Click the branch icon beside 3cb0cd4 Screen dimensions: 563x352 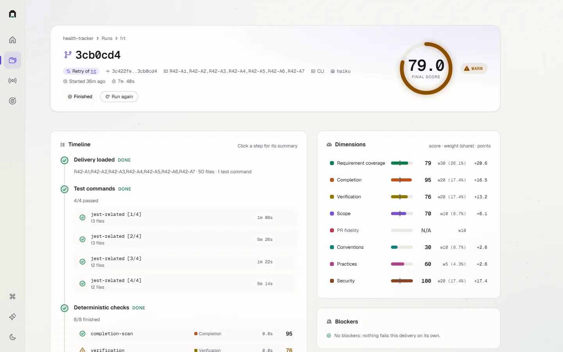tap(68, 55)
